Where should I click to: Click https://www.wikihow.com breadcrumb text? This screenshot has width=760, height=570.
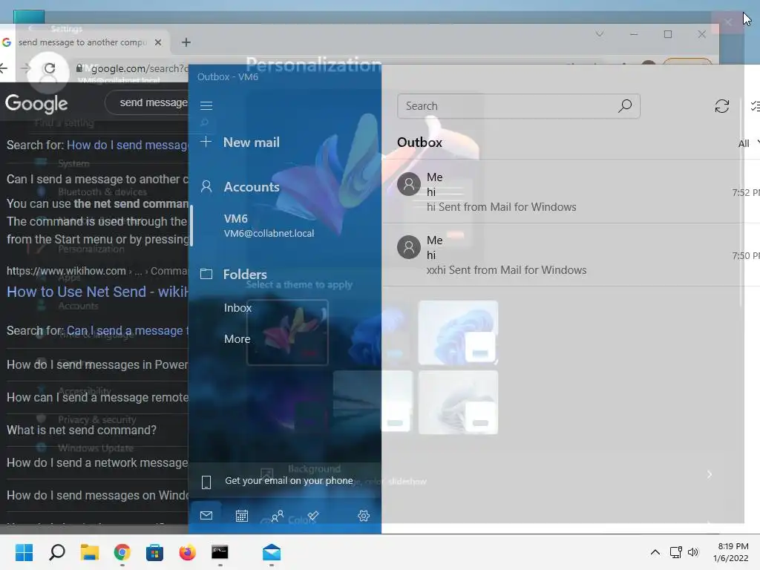pyautogui.click(x=66, y=271)
